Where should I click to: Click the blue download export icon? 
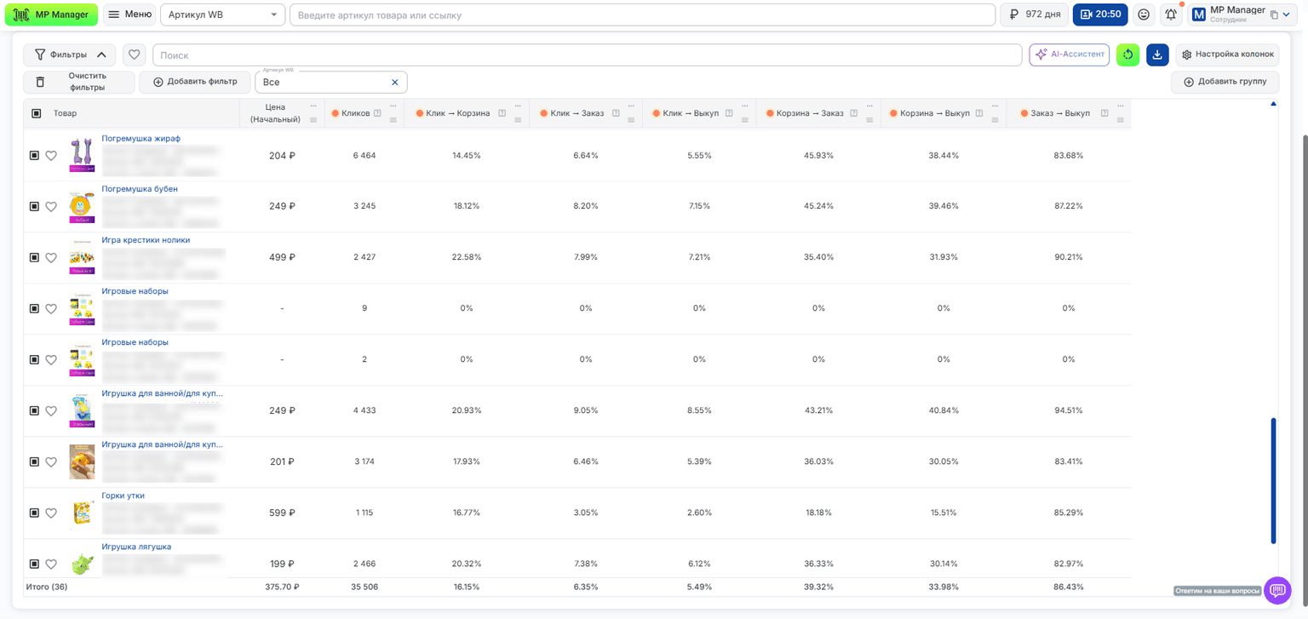[1157, 54]
